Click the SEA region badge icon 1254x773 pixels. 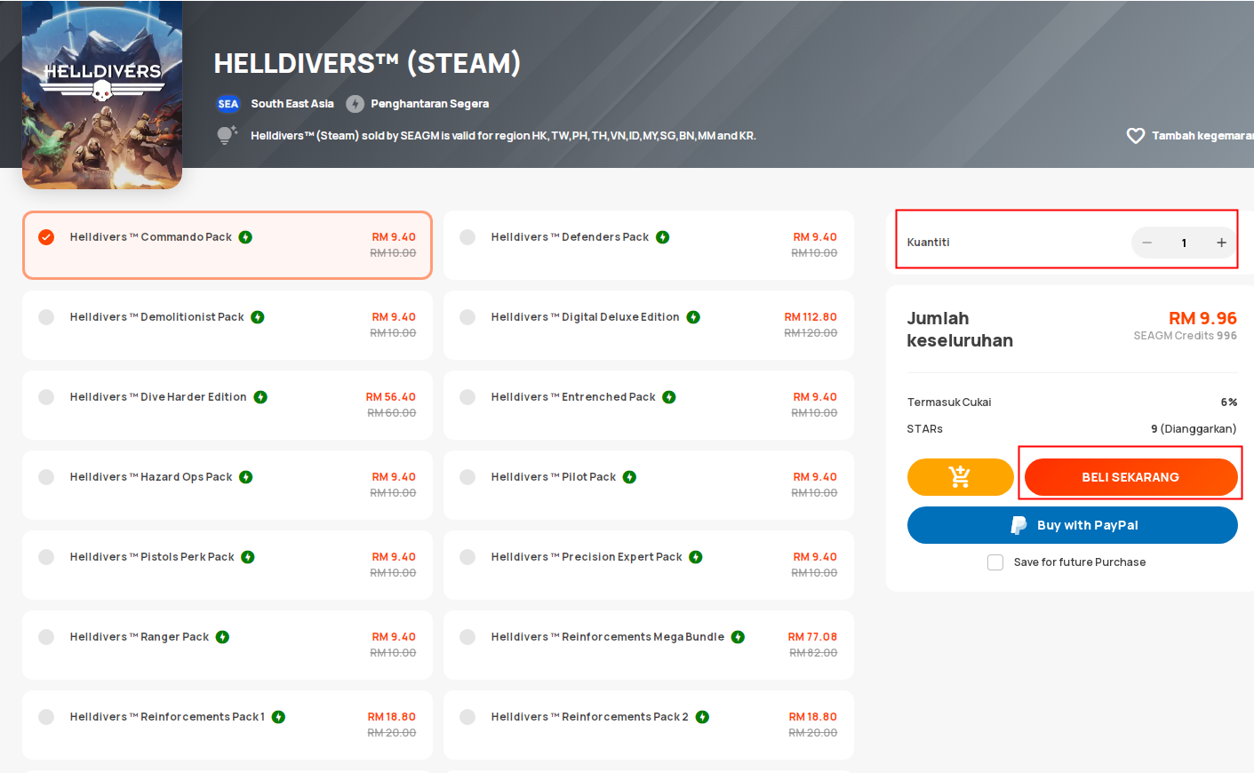point(228,104)
